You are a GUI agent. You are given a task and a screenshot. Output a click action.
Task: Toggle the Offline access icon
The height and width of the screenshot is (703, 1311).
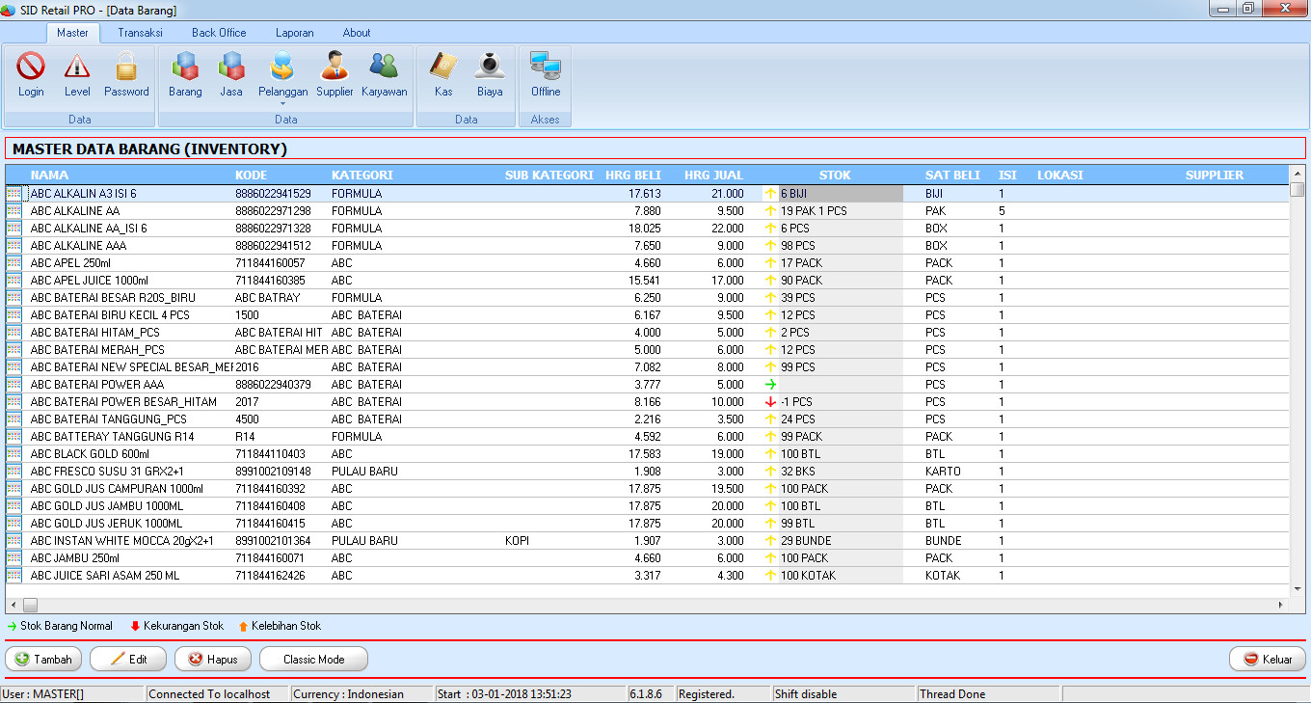(x=545, y=72)
